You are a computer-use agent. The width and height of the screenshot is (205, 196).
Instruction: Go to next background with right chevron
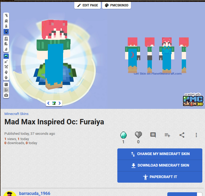tap(60, 103)
